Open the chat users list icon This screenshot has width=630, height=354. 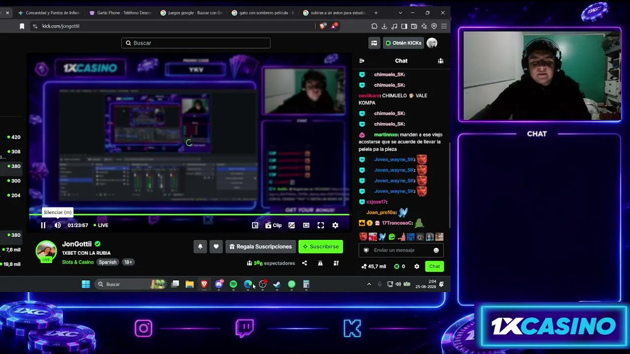pos(441,61)
